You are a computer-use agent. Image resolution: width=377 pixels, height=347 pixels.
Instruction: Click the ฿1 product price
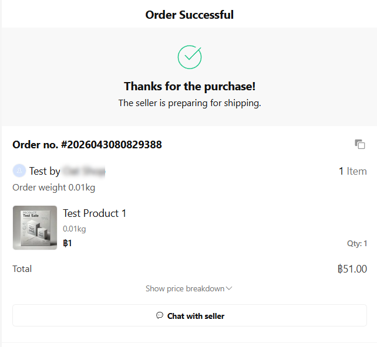click(68, 243)
